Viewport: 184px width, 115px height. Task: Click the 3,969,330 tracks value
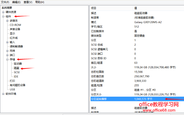pyautogui.click(x=140, y=81)
